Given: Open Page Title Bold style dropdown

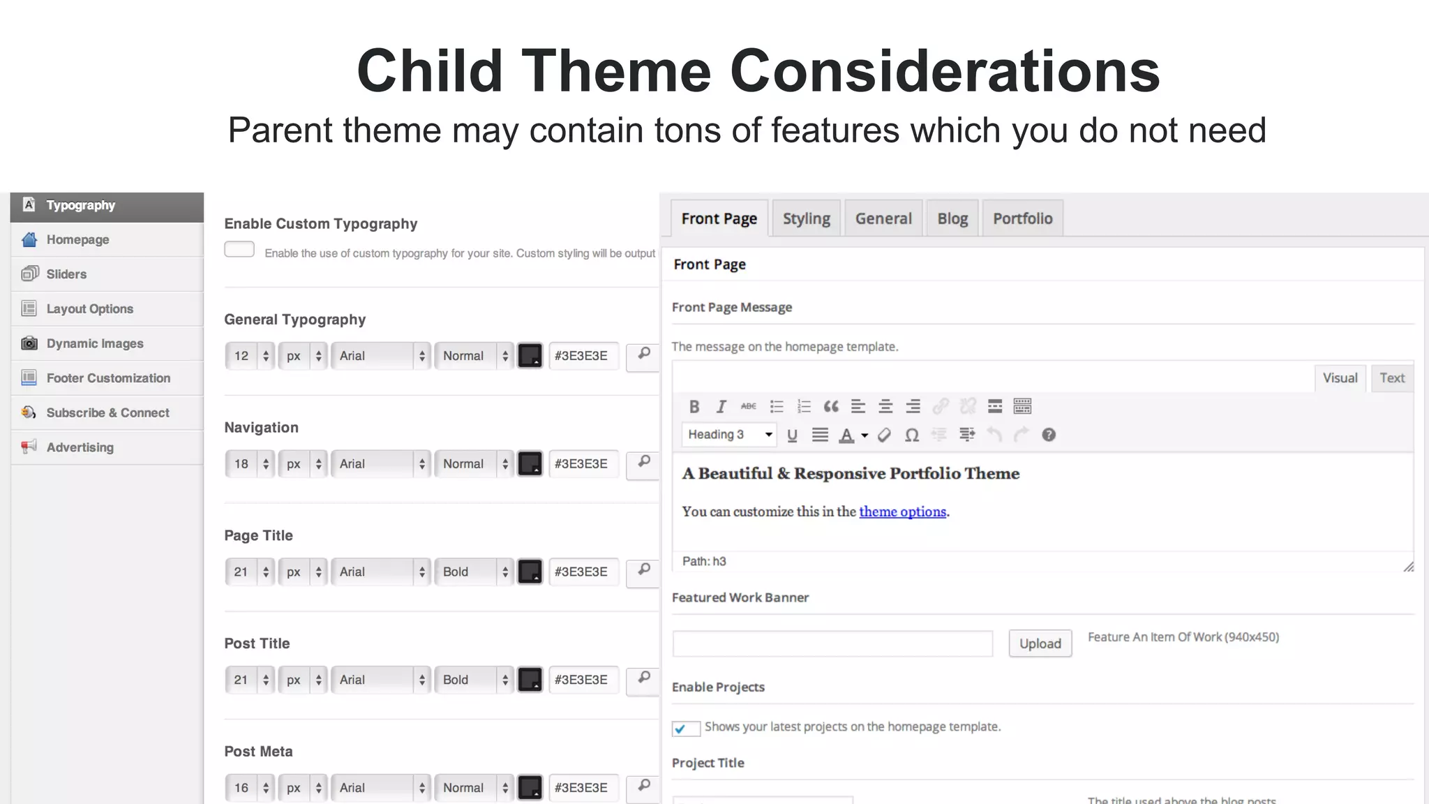Looking at the screenshot, I should [x=474, y=572].
